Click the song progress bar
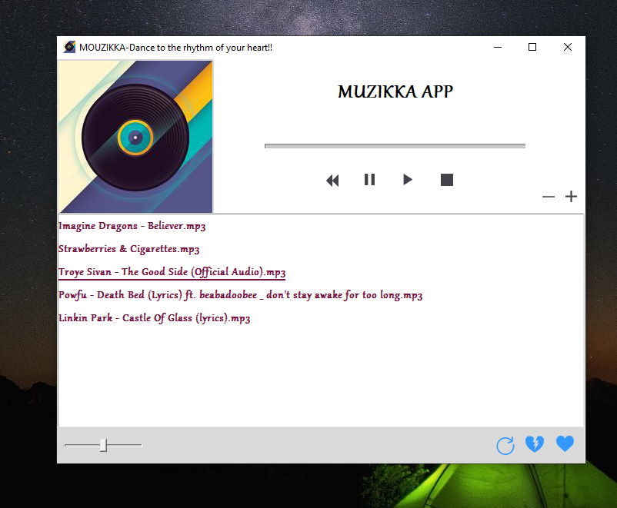Screen dimensions: 617x508 (x=395, y=145)
